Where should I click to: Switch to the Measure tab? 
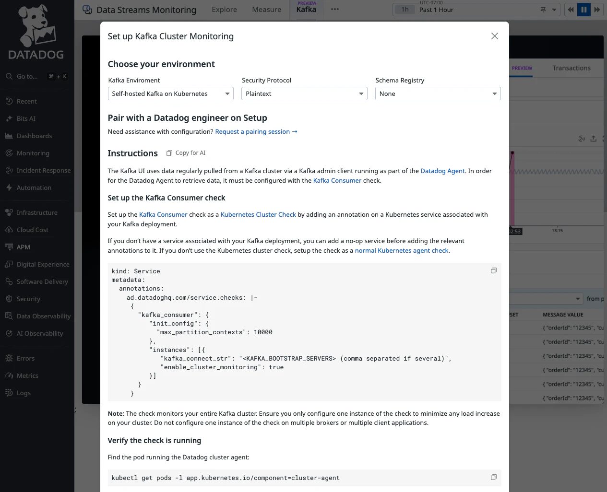point(266,10)
